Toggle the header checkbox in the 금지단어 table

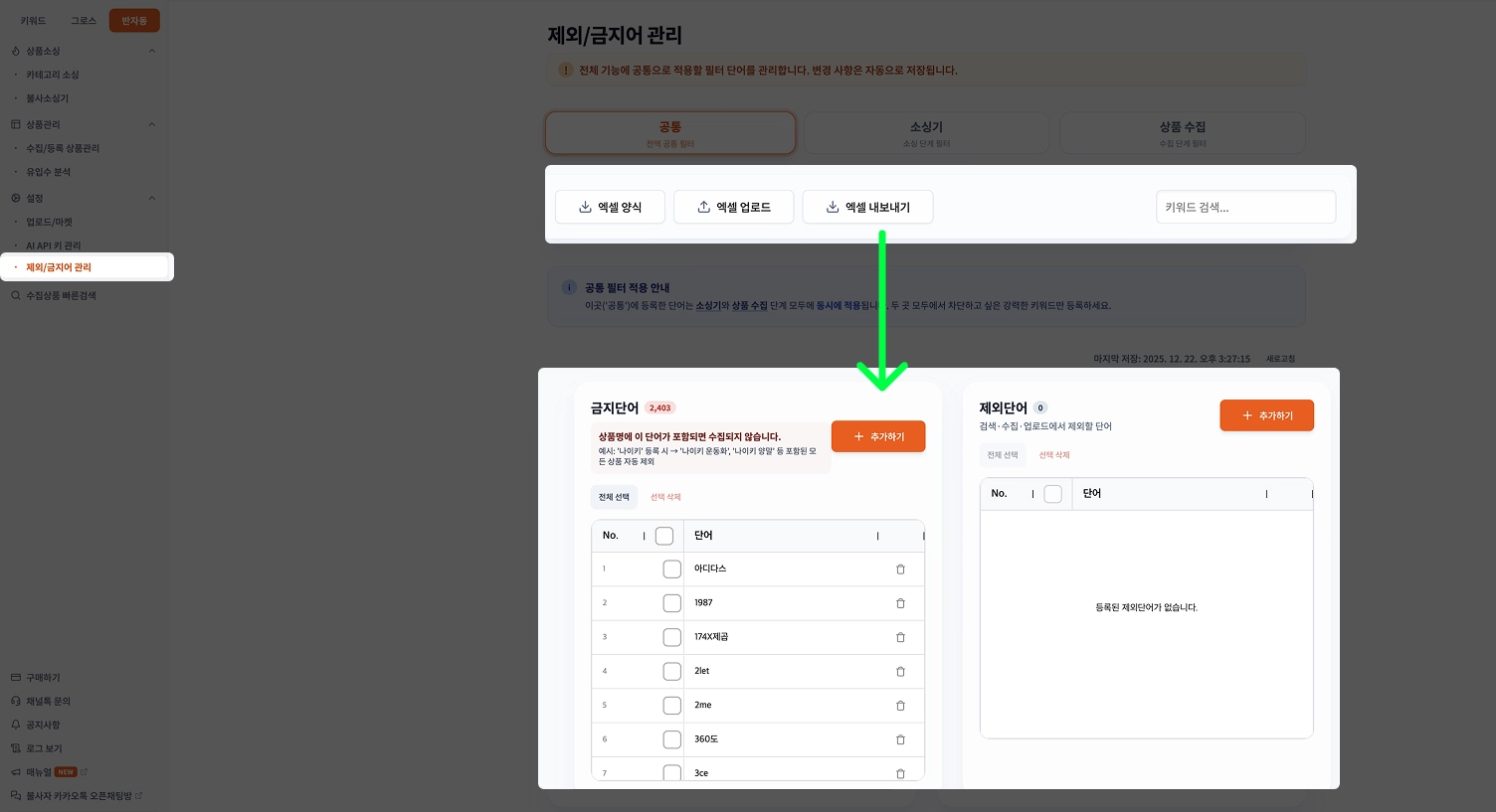point(664,537)
